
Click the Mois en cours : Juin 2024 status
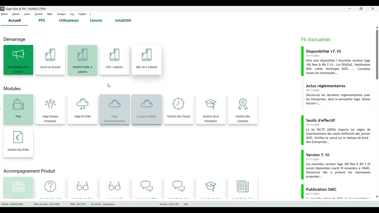[x=46, y=204]
